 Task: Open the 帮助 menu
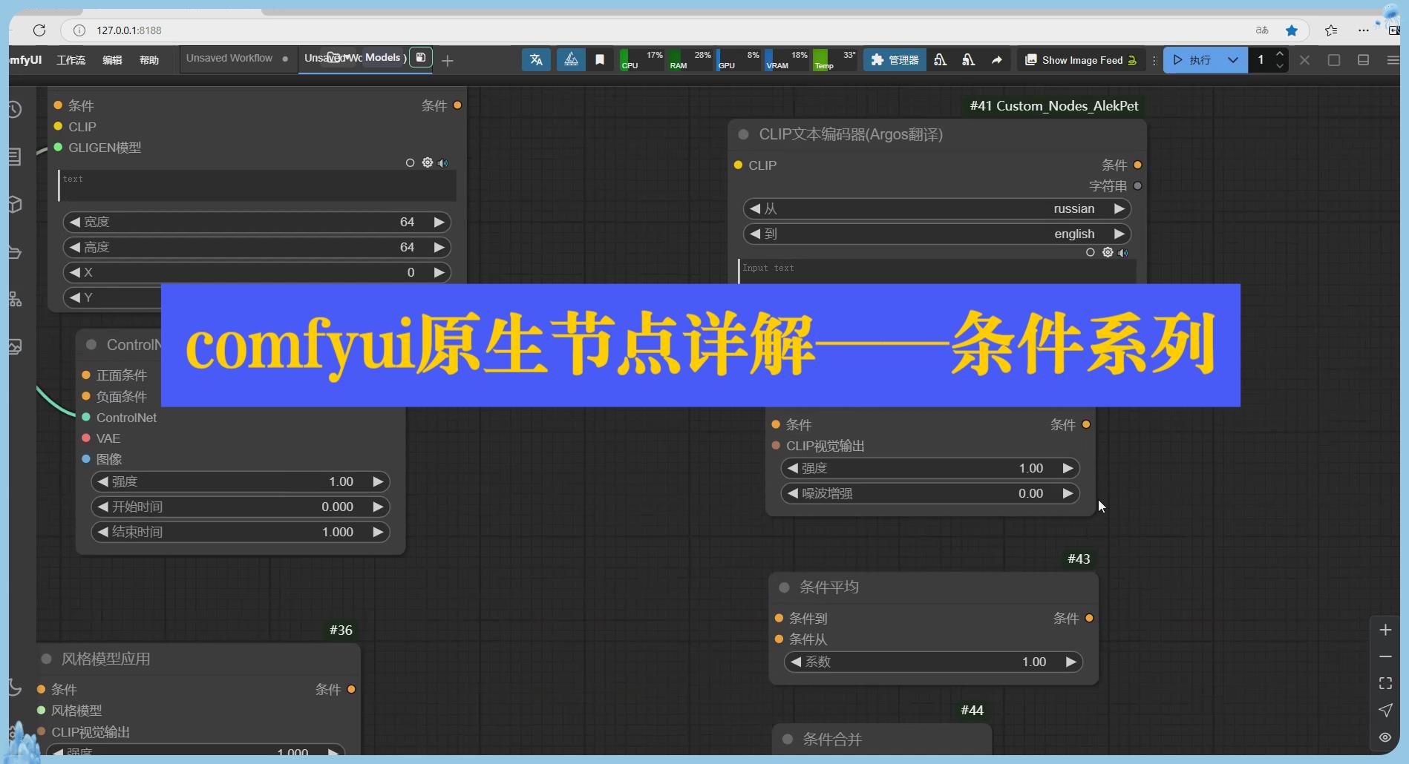tap(149, 60)
